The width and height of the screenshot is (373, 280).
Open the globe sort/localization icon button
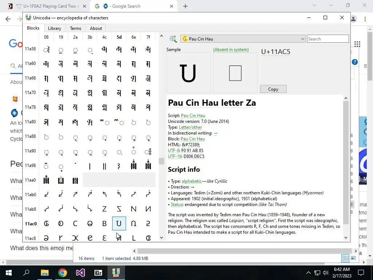click(173, 39)
